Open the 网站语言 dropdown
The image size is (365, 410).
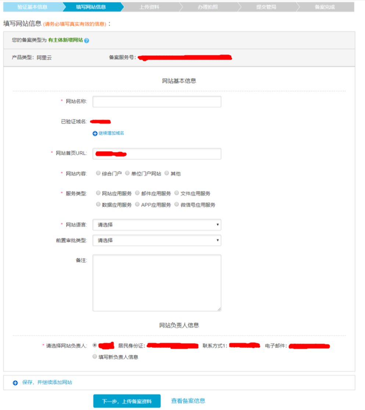(x=157, y=225)
